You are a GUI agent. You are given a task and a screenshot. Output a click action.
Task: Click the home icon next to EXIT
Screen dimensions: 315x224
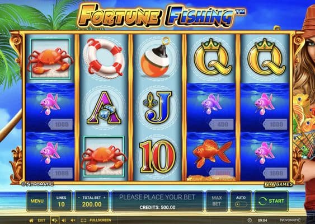click(31, 221)
